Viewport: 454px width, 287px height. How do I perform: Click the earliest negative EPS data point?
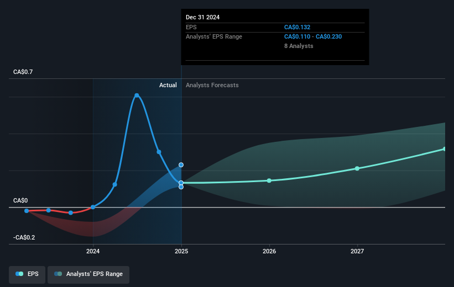point(27,211)
